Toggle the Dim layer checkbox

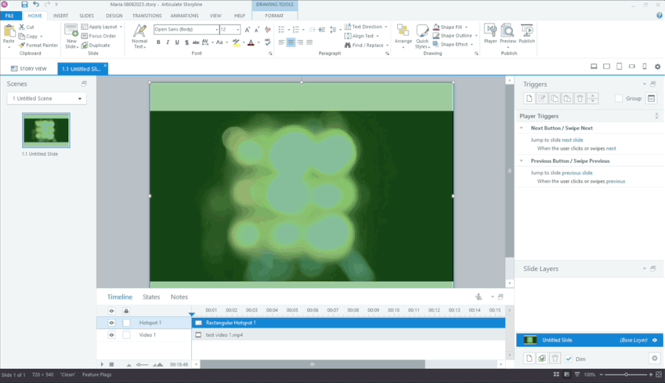pyautogui.click(x=568, y=359)
